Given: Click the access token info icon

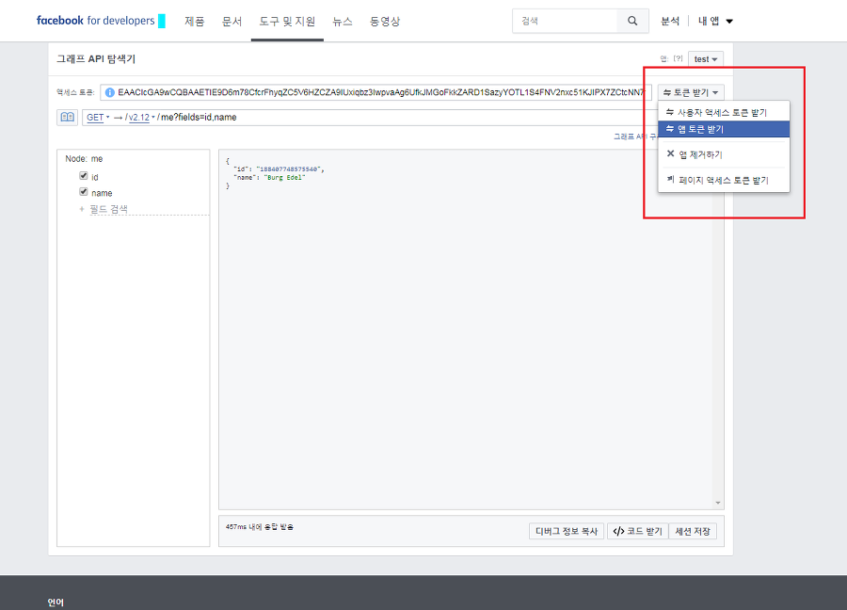Looking at the screenshot, I should 110,92.
